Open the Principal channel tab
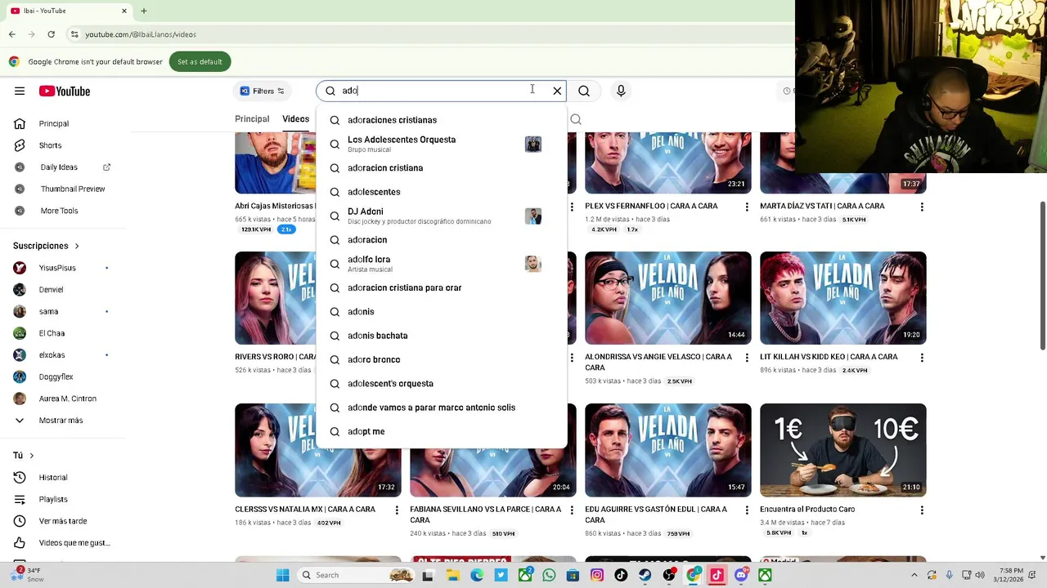The image size is (1047, 588). [252, 119]
